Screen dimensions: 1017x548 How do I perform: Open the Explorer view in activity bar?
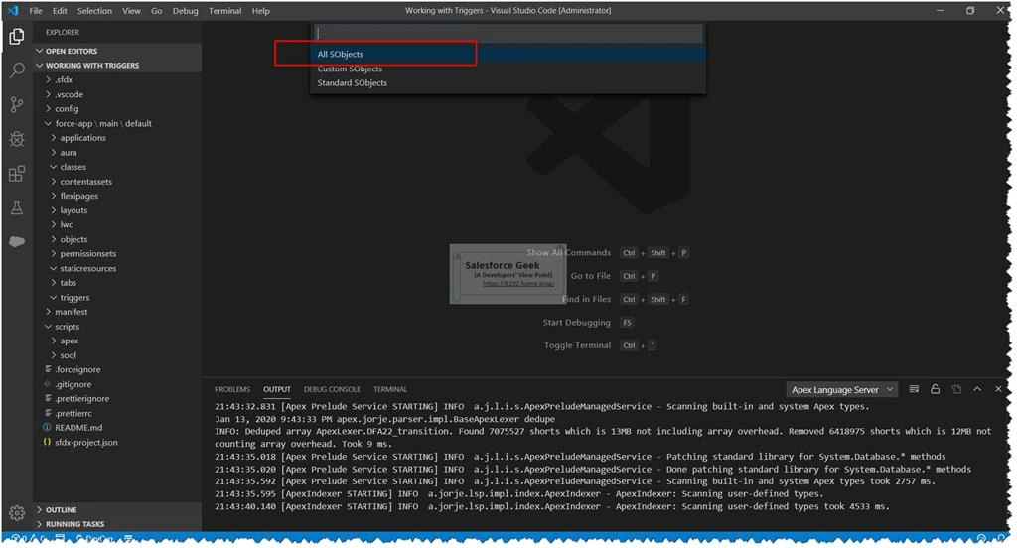17,37
